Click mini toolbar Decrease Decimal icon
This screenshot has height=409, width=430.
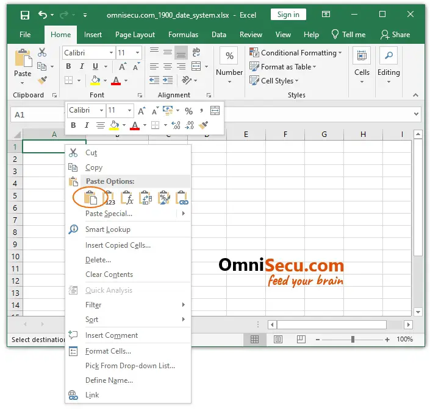tap(190, 125)
